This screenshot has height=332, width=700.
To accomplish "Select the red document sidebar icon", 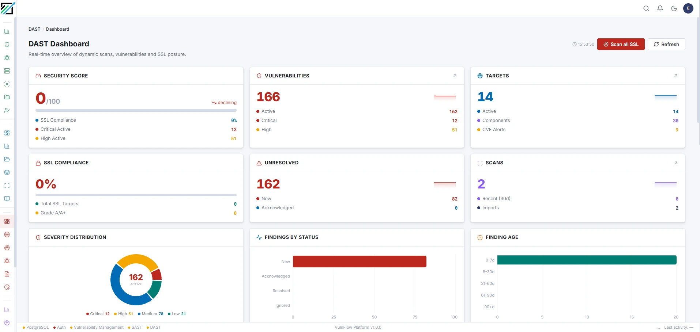I will pos(7,274).
